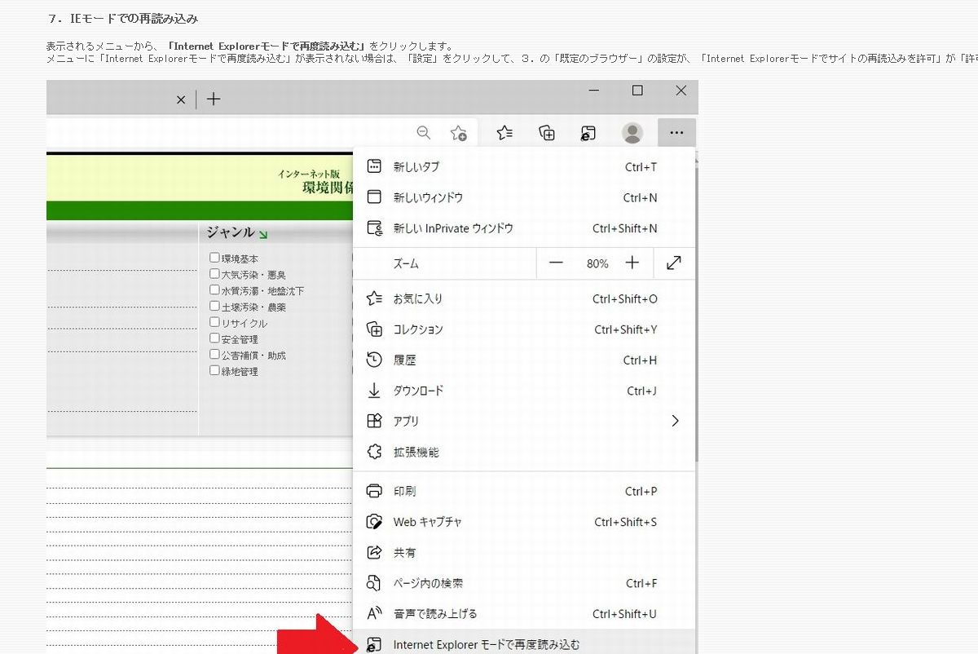This screenshot has width=978, height=654.
Task: Close the current browser tab
Action: coord(181,99)
